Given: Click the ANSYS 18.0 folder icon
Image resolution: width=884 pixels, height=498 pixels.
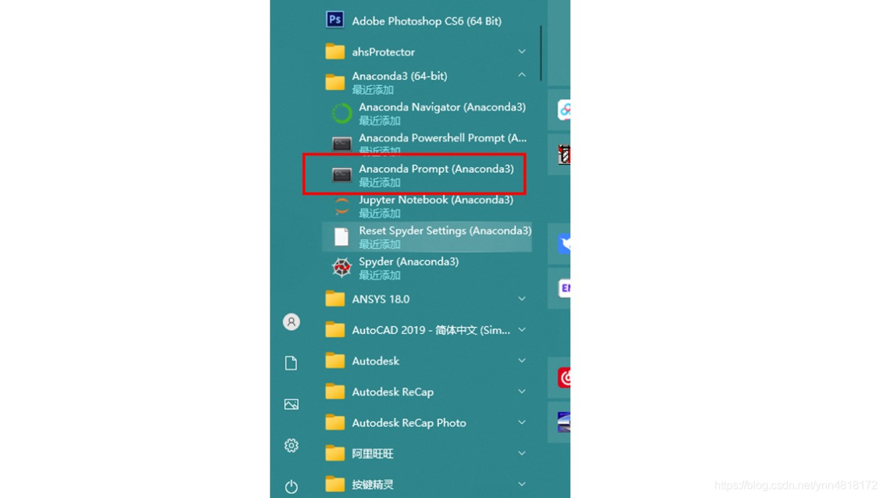Looking at the screenshot, I should [335, 299].
